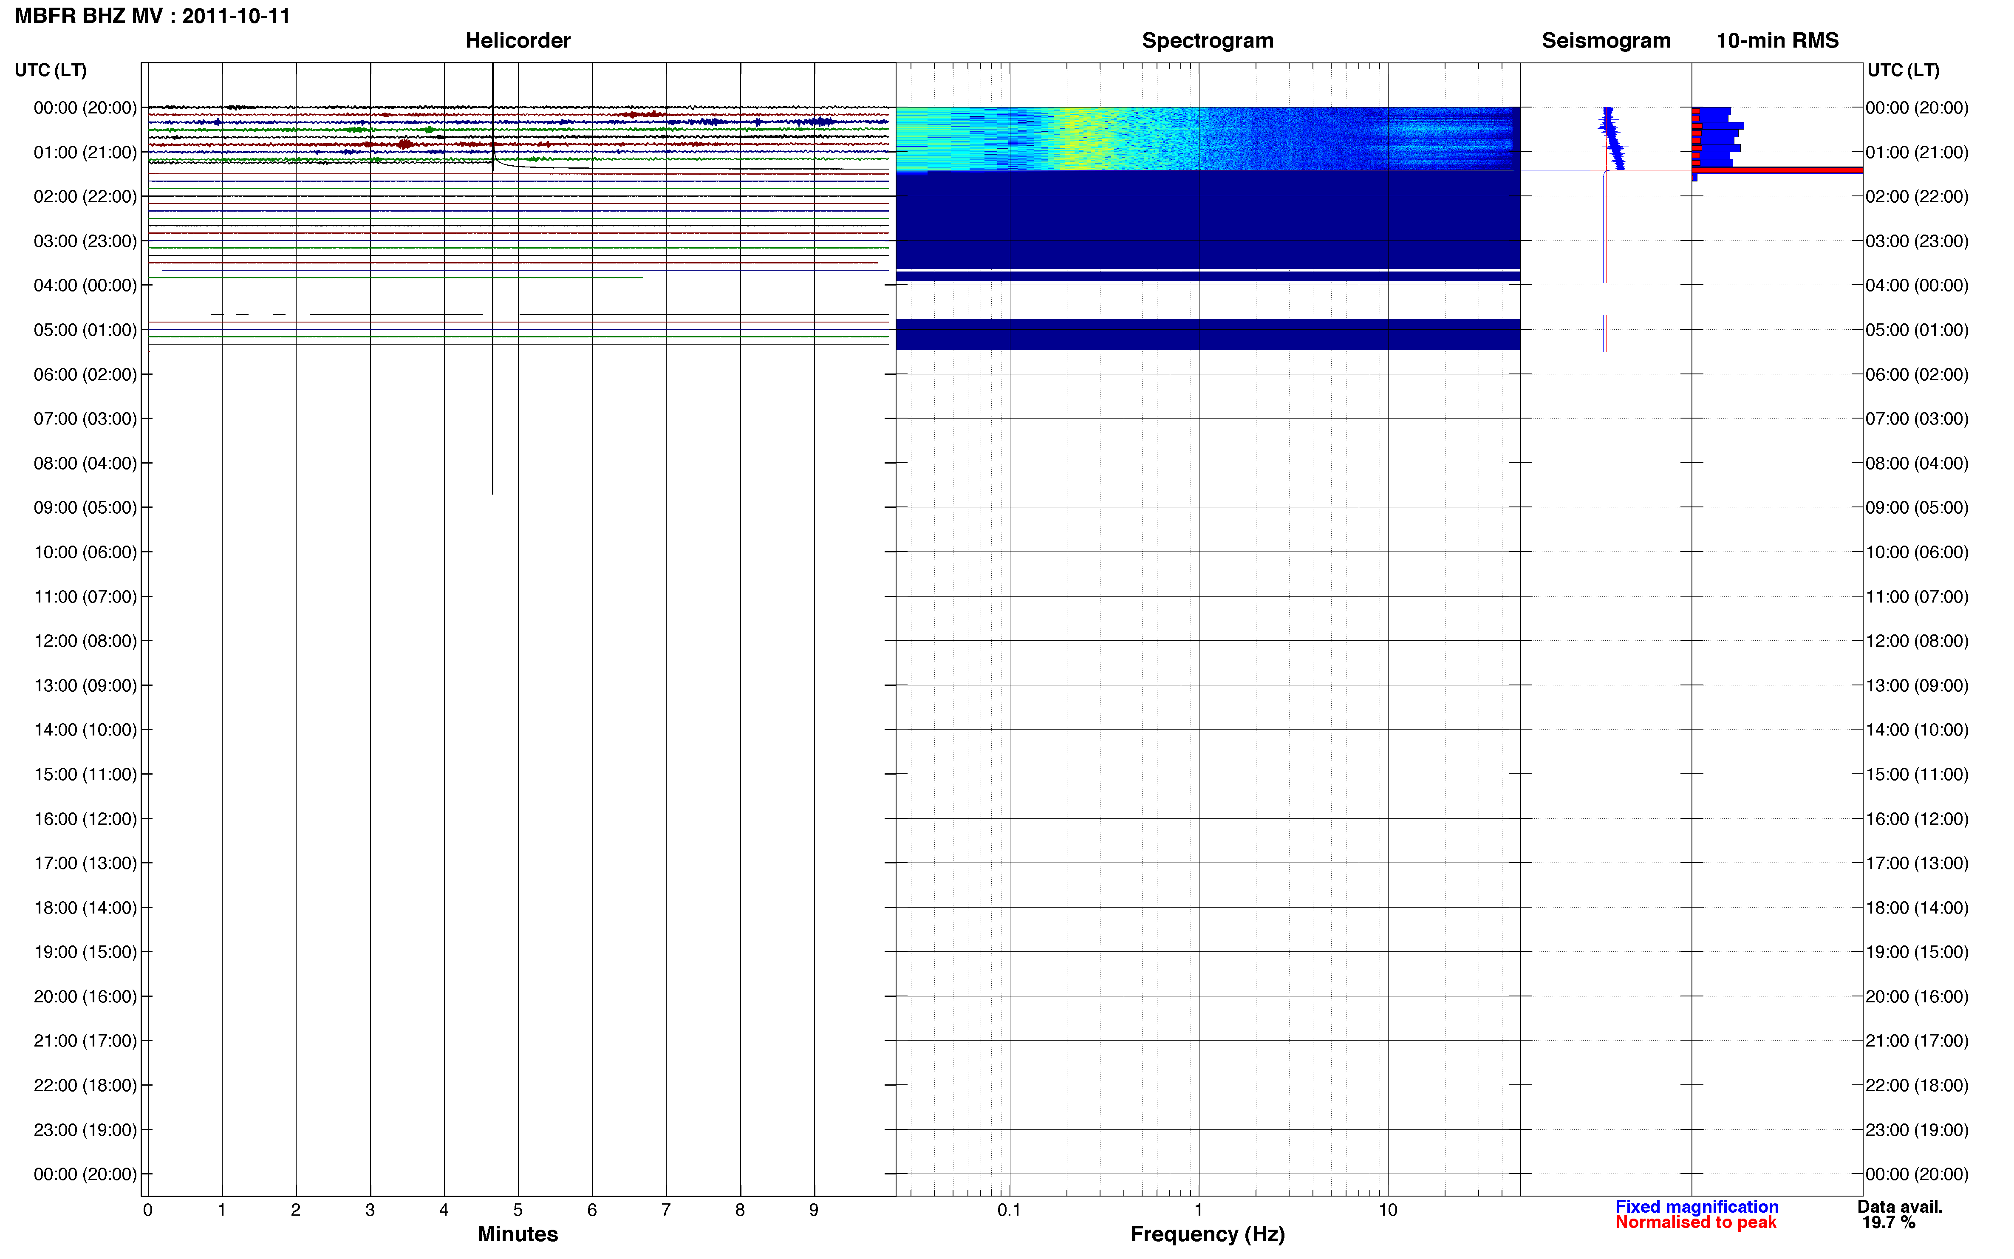Click left-axis time label 20:00 (16:00)

click(x=85, y=997)
